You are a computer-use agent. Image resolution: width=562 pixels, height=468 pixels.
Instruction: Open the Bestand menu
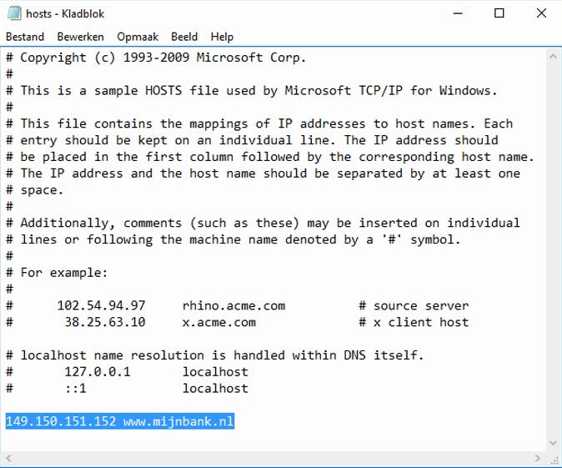tap(25, 37)
